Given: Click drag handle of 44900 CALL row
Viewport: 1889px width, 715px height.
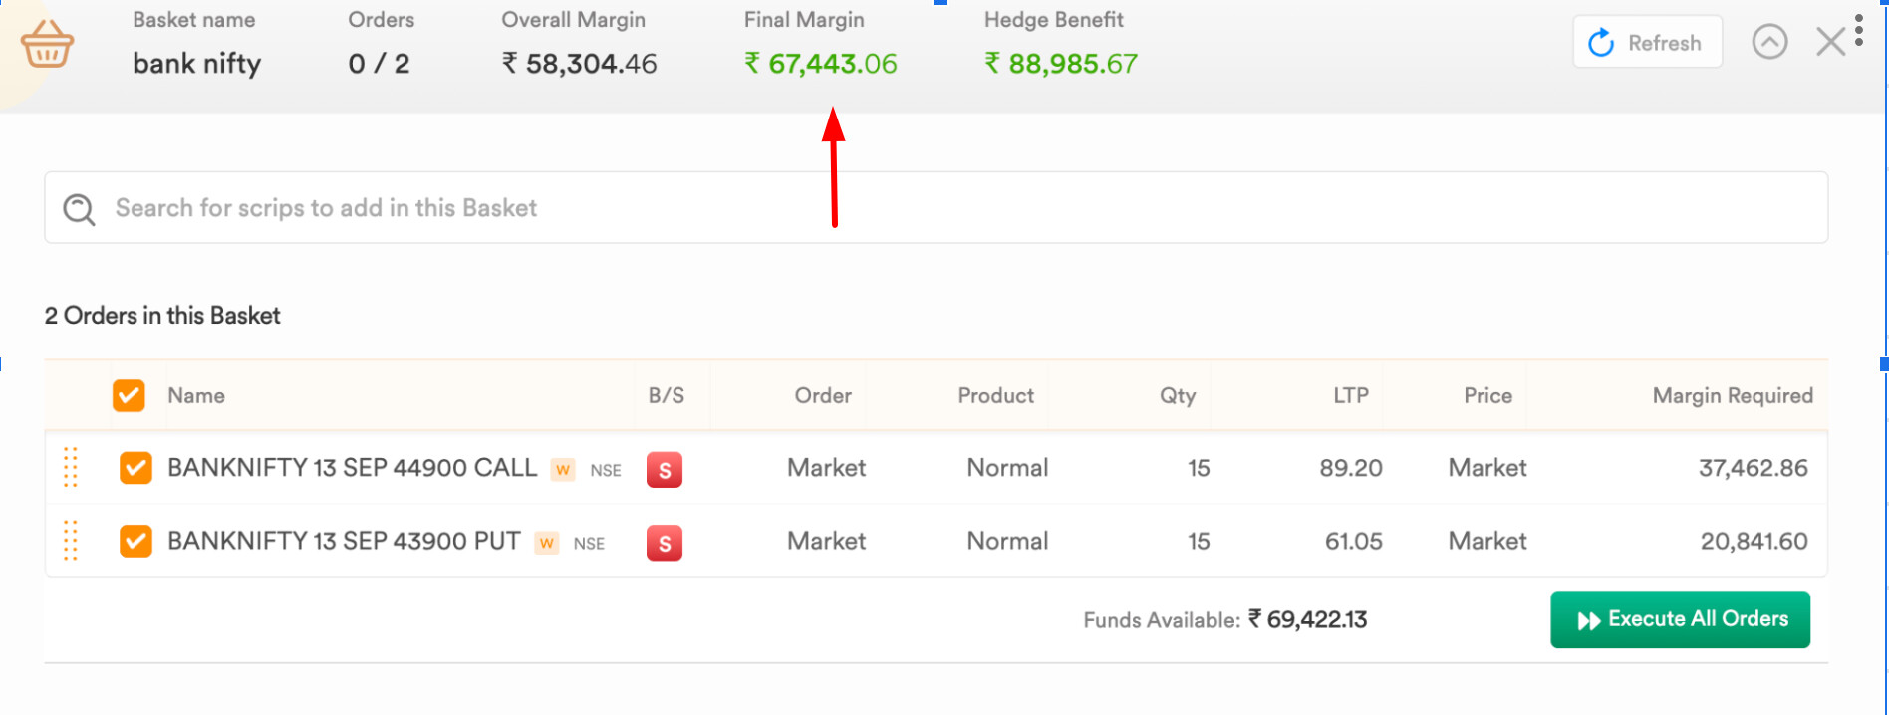Looking at the screenshot, I should [x=71, y=467].
